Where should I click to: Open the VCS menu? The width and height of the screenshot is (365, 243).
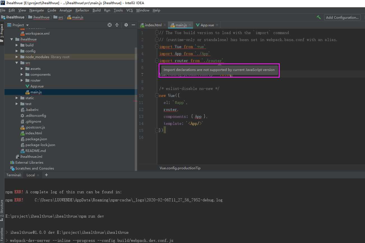(x=129, y=10)
